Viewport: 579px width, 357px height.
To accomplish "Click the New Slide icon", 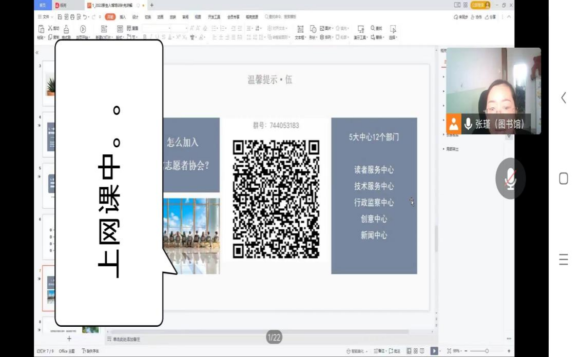I will [104, 29].
